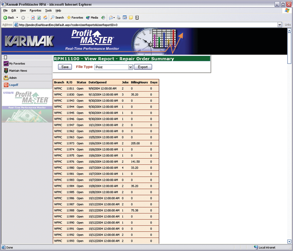Viewport: 293px width, 251px height.
Task: Click the Done status bar text
Action: [10, 247]
